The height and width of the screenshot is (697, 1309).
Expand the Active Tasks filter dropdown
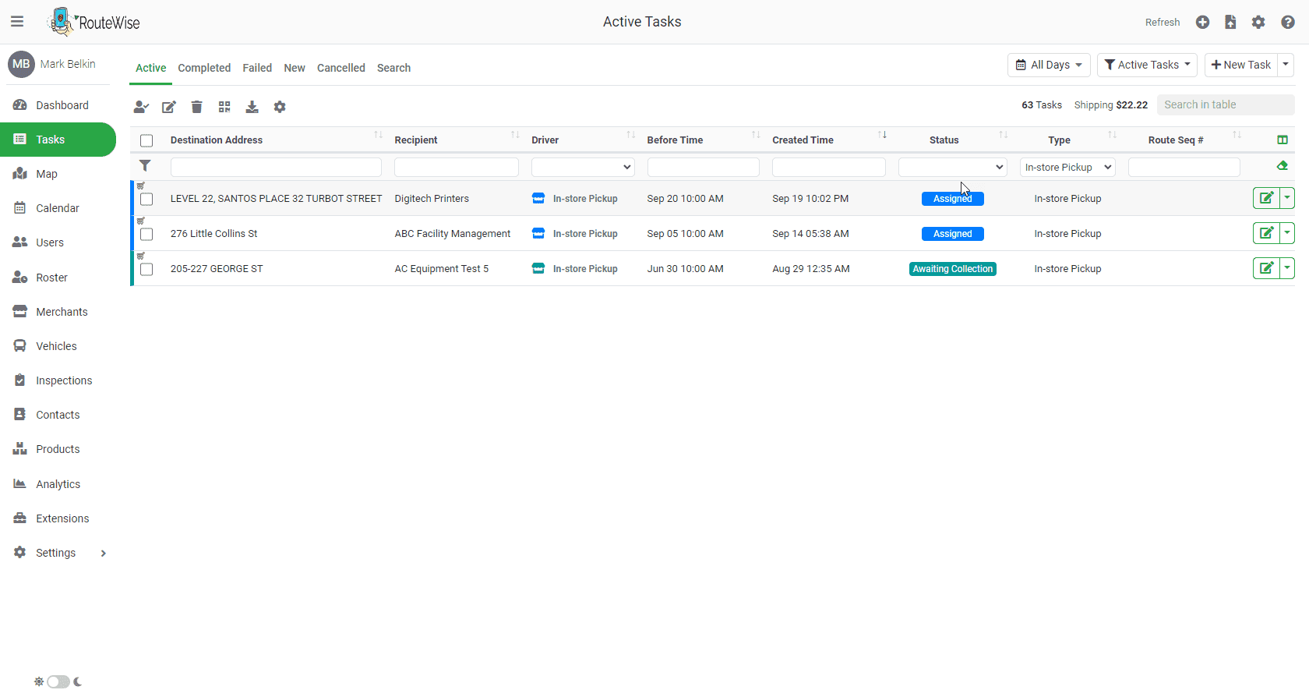(x=1147, y=65)
